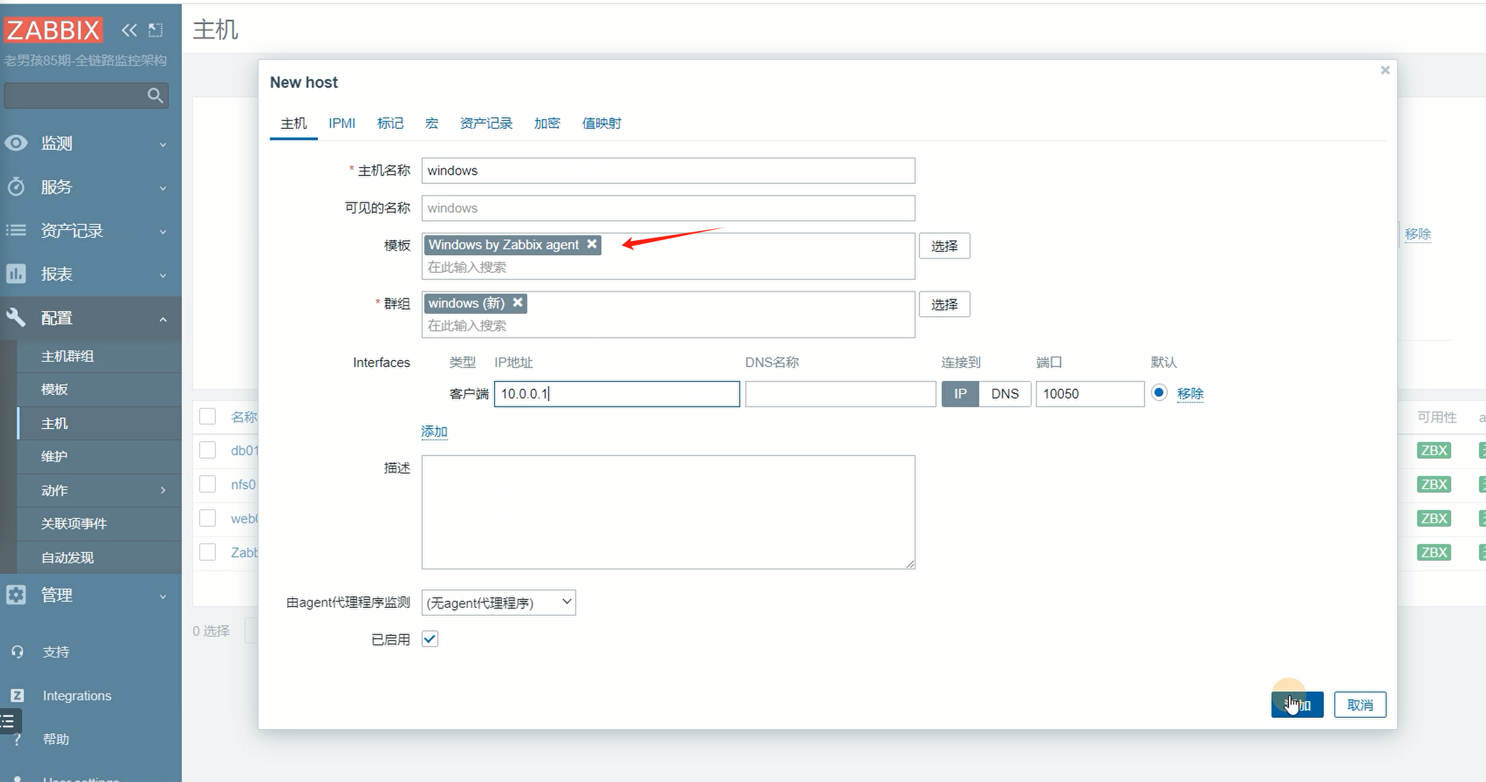Switch to the 资产记录 tab in dialog

click(486, 123)
